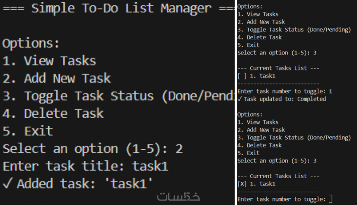
Task: Click the large 'Options:' heading on left
Action: (x=31, y=43)
